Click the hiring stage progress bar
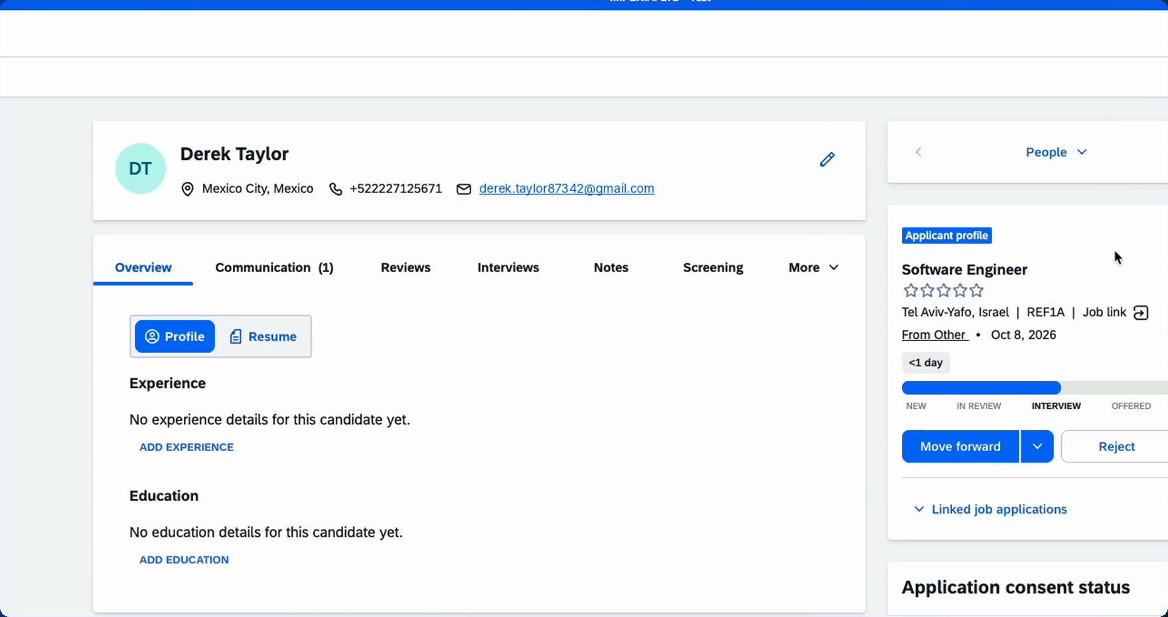The image size is (1168, 617). coord(1035,388)
